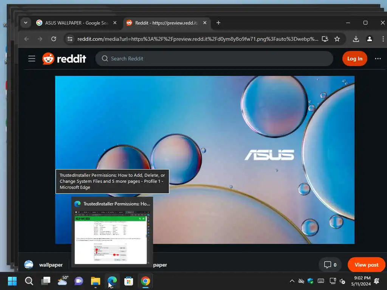Reload the Reddit page

(54, 39)
